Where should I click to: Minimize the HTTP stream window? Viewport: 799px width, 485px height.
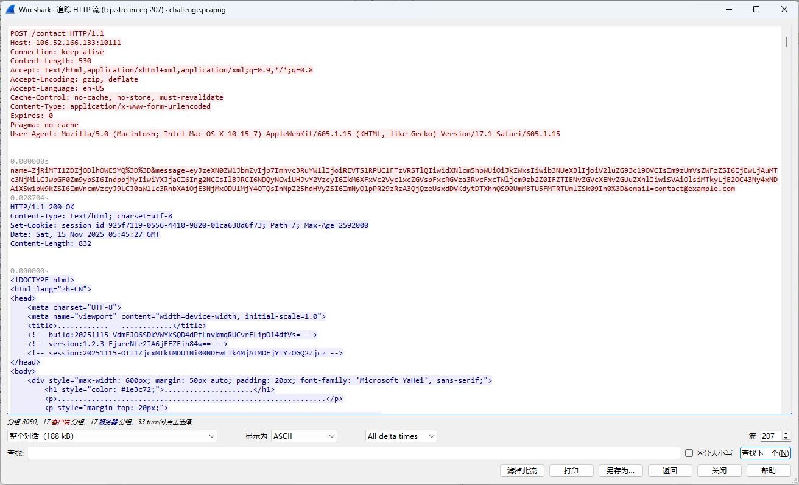pyautogui.click(x=728, y=10)
